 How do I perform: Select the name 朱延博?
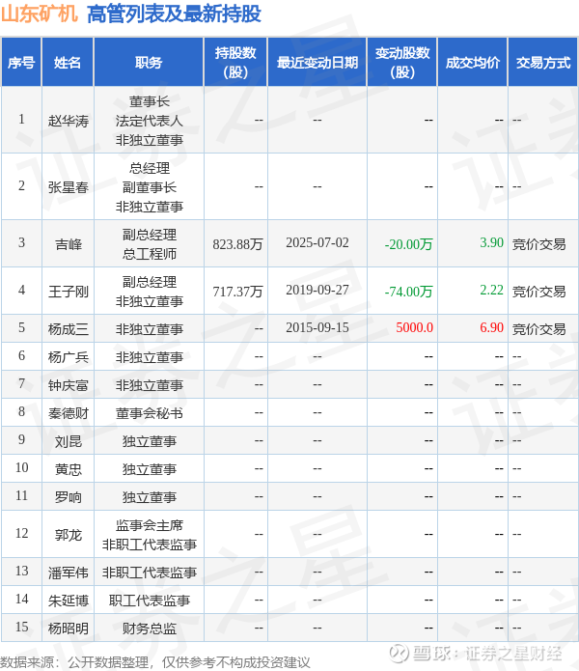coord(68,601)
